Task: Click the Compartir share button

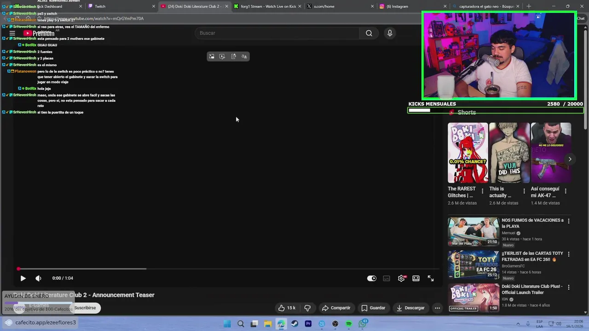Action: click(x=336, y=308)
